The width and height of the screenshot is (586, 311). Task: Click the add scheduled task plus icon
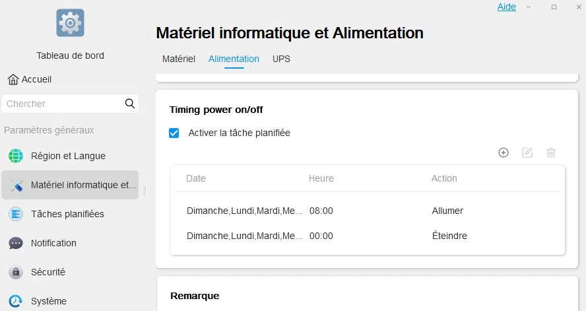(504, 153)
